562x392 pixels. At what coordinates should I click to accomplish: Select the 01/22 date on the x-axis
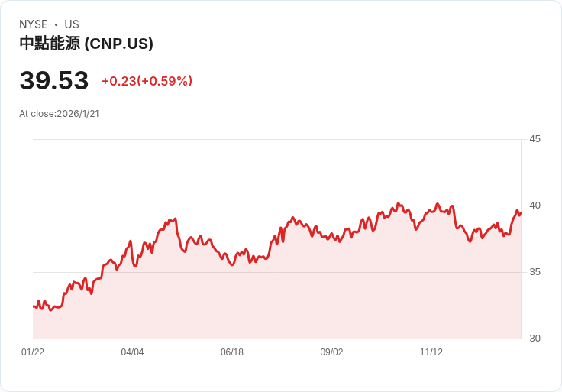(x=33, y=352)
